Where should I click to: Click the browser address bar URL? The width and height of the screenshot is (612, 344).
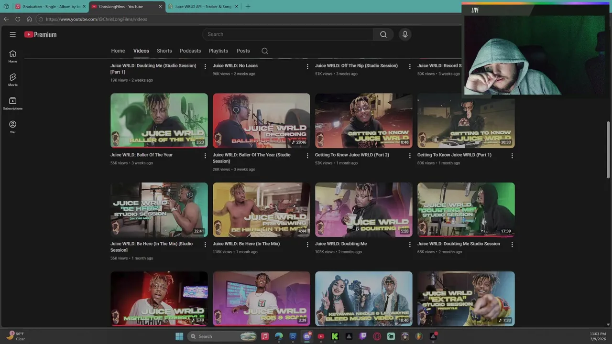pos(96,19)
